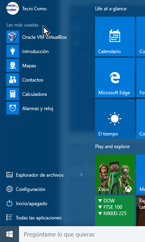The height and width of the screenshot is (242, 145).
Task: Open the El tiempo weather tile
Action: click(115, 119)
